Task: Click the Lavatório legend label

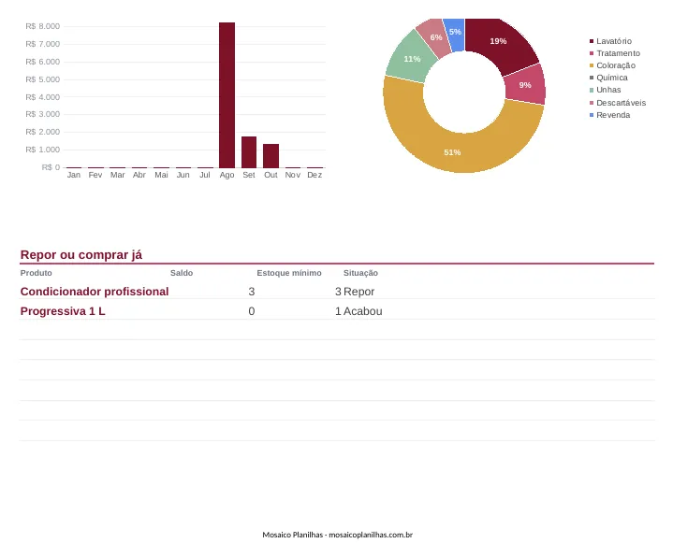Action: point(614,41)
